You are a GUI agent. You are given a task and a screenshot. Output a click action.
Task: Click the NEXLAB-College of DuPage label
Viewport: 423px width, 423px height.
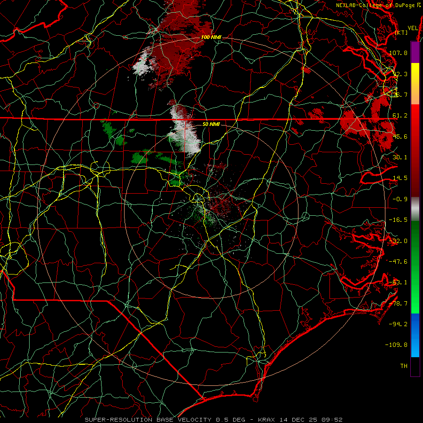(x=378, y=5)
